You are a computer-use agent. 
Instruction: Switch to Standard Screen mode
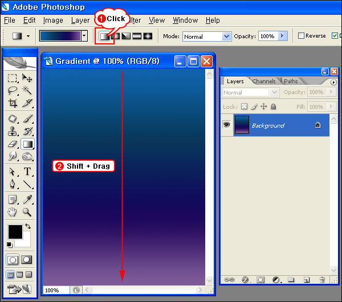pos(10,275)
